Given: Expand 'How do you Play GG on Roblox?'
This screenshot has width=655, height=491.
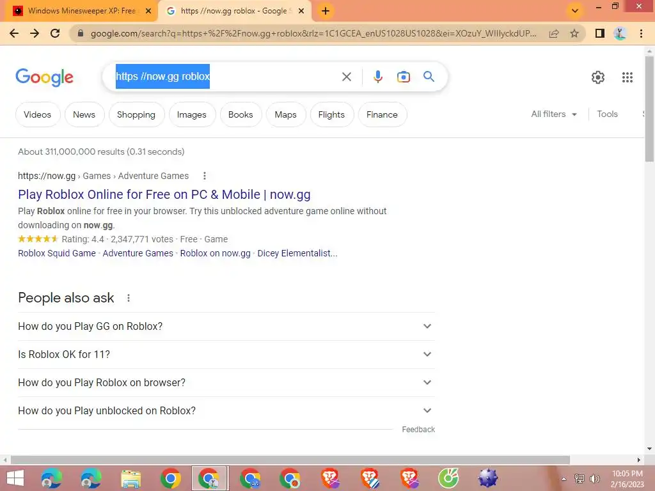Looking at the screenshot, I should [x=226, y=327].
